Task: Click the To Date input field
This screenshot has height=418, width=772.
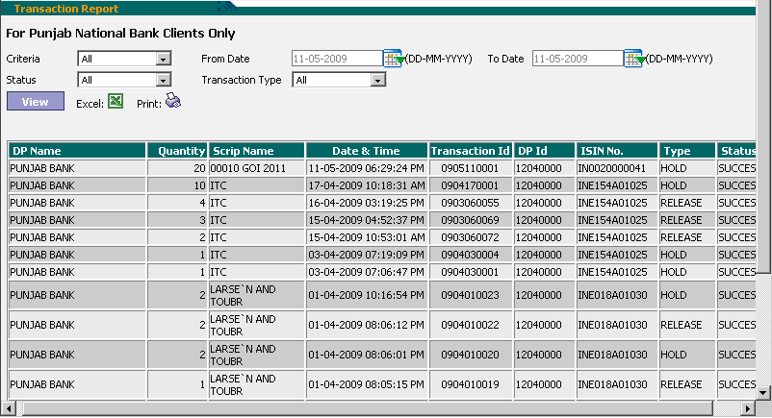Action: (577, 59)
